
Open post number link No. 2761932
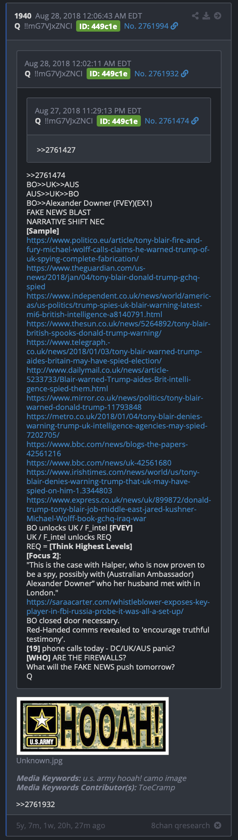[x=156, y=73]
